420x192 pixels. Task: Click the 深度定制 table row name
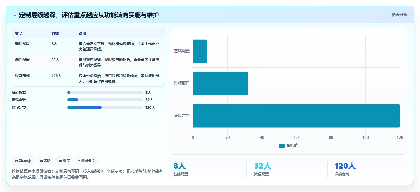point(22,76)
